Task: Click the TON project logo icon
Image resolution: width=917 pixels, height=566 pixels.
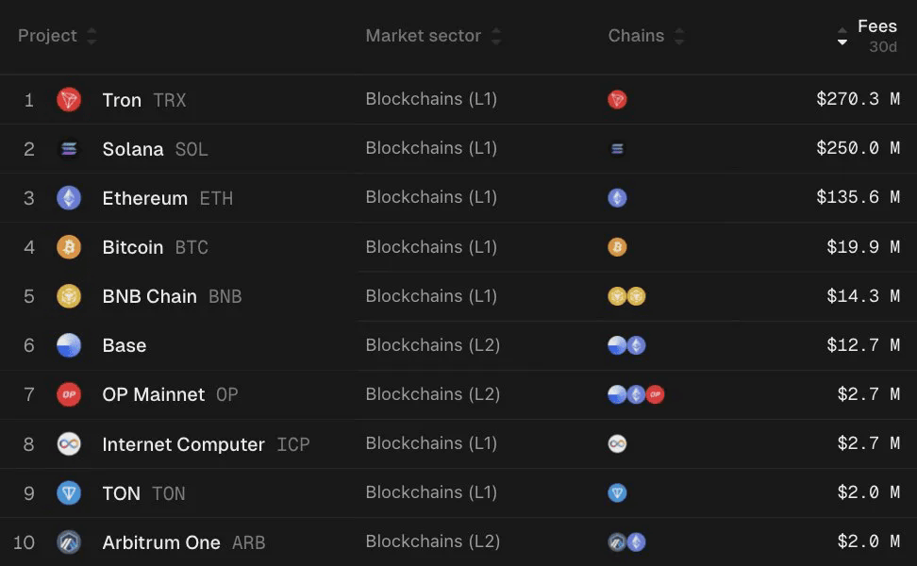Action: 69,492
